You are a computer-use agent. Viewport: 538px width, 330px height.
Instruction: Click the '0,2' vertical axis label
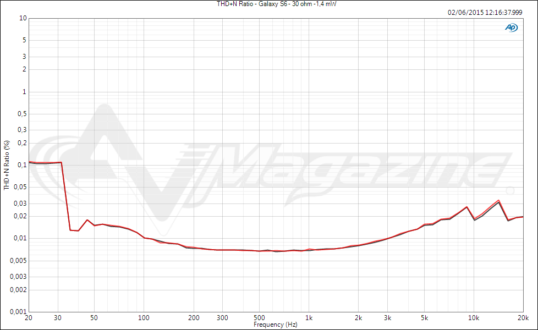[22, 143]
